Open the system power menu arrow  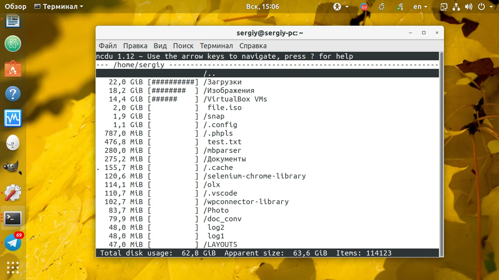pyautogui.click(x=491, y=7)
